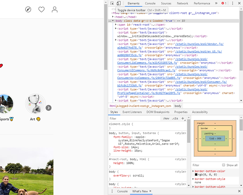Expand the last script node in the tree
This screenshot has height=195, width=243.
point(115,101)
